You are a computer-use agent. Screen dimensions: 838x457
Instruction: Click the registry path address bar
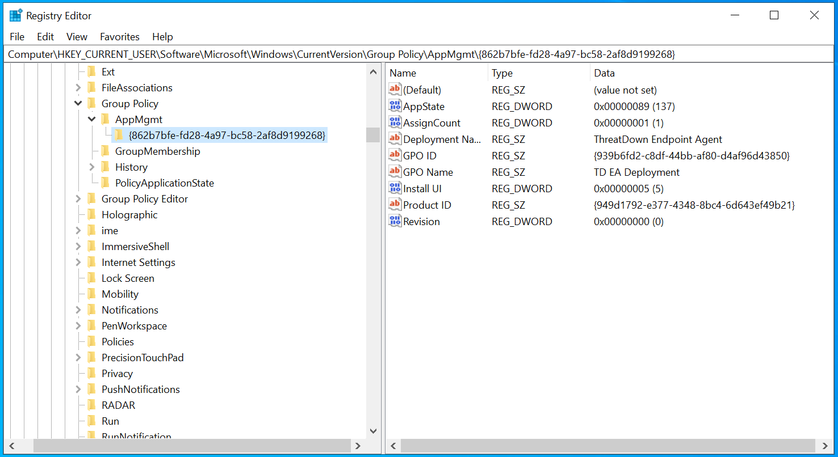[x=419, y=54]
